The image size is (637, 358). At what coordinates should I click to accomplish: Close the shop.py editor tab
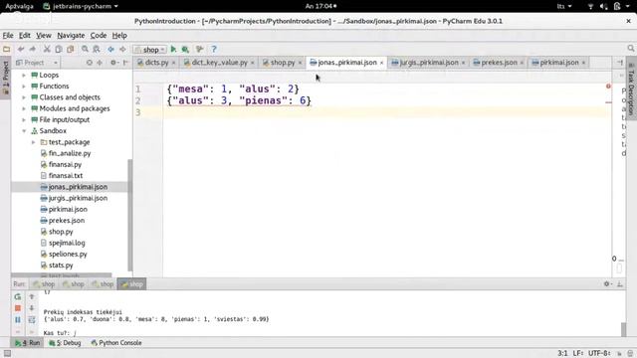pyautogui.click(x=301, y=63)
